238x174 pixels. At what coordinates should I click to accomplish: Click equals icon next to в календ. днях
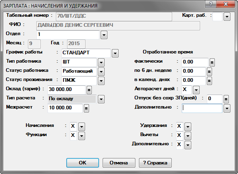pos(209,81)
